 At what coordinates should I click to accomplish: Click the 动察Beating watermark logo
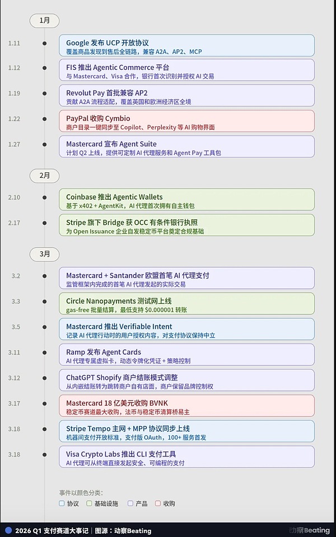(x=309, y=530)
